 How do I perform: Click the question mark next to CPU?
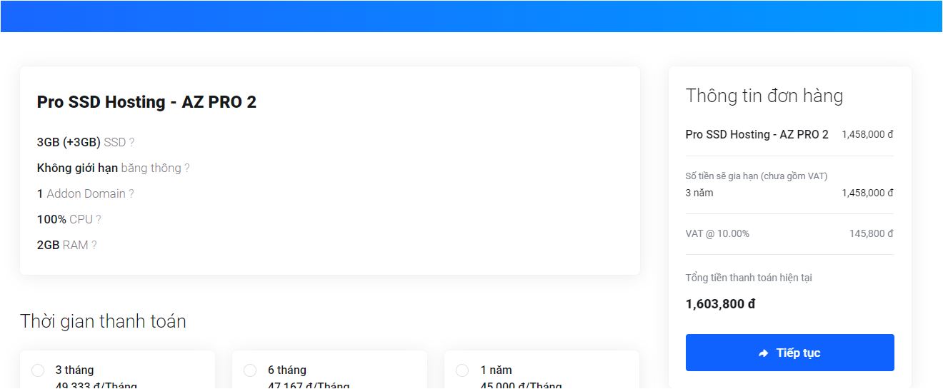point(99,219)
